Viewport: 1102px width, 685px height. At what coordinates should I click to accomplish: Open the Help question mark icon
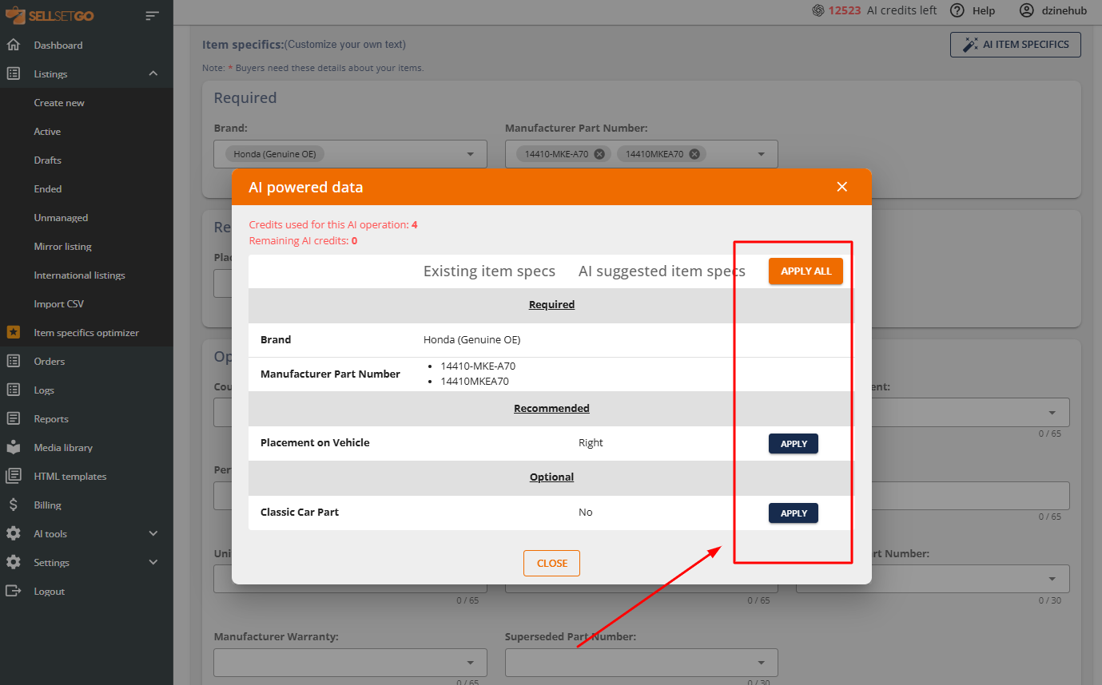click(957, 10)
